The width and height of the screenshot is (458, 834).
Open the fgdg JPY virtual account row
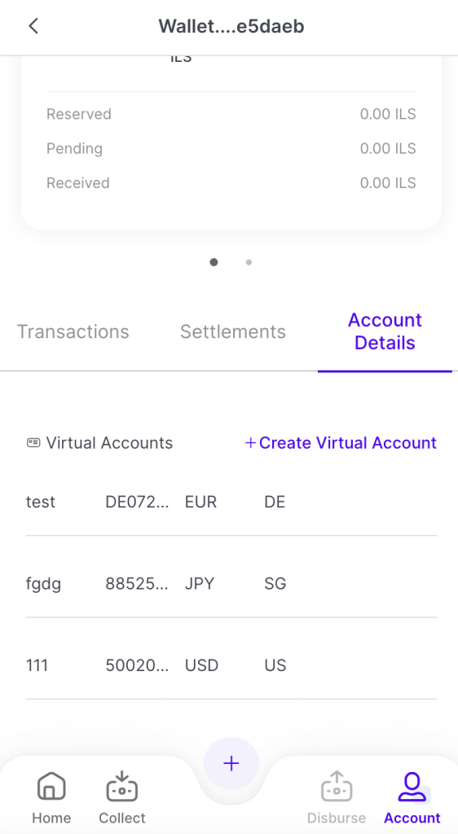231,584
